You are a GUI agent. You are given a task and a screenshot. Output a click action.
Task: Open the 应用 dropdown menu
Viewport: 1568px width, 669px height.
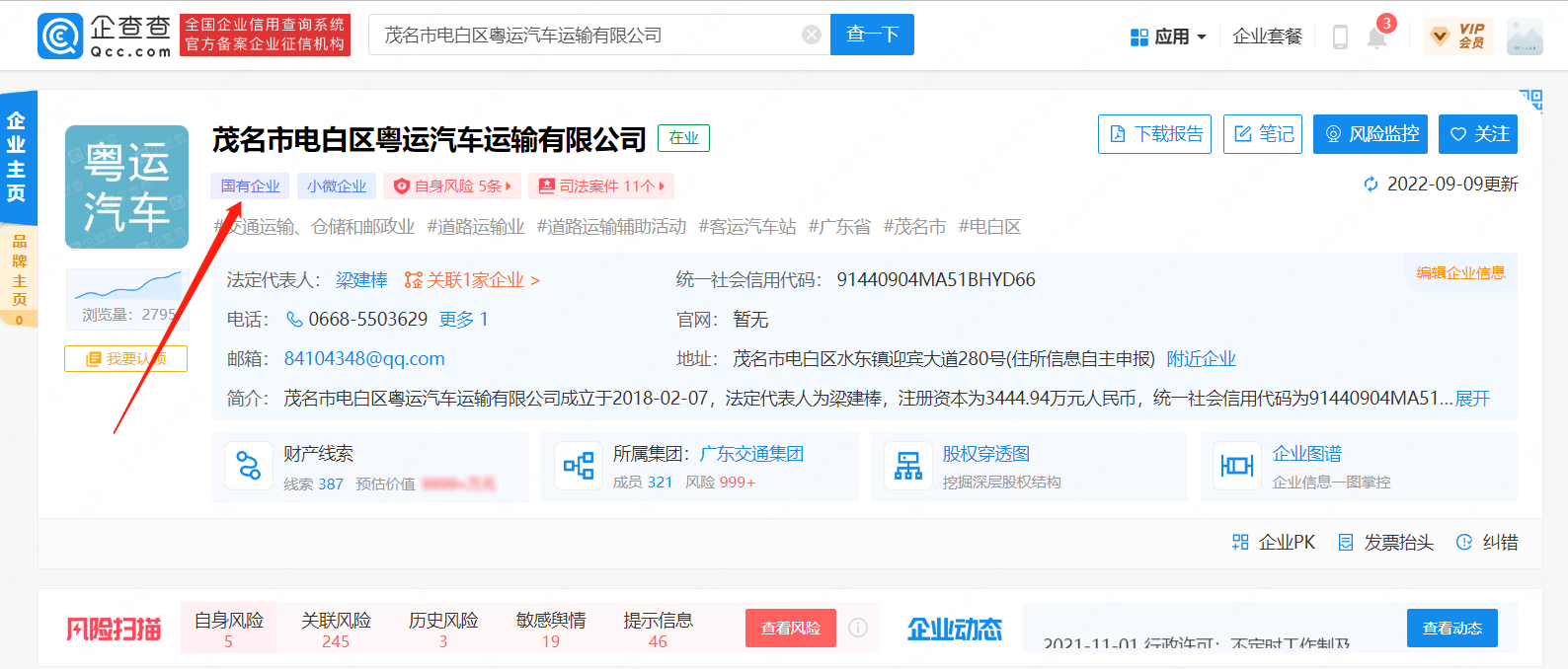pos(1168,37)
